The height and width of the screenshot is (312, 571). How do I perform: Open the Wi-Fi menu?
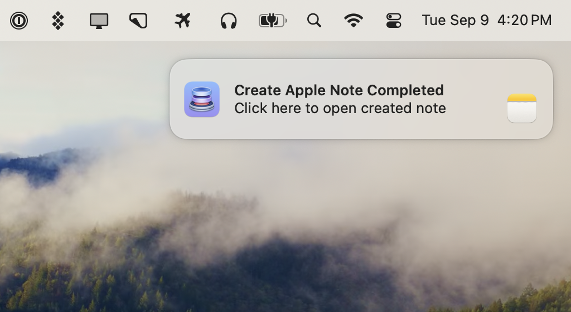354,21
